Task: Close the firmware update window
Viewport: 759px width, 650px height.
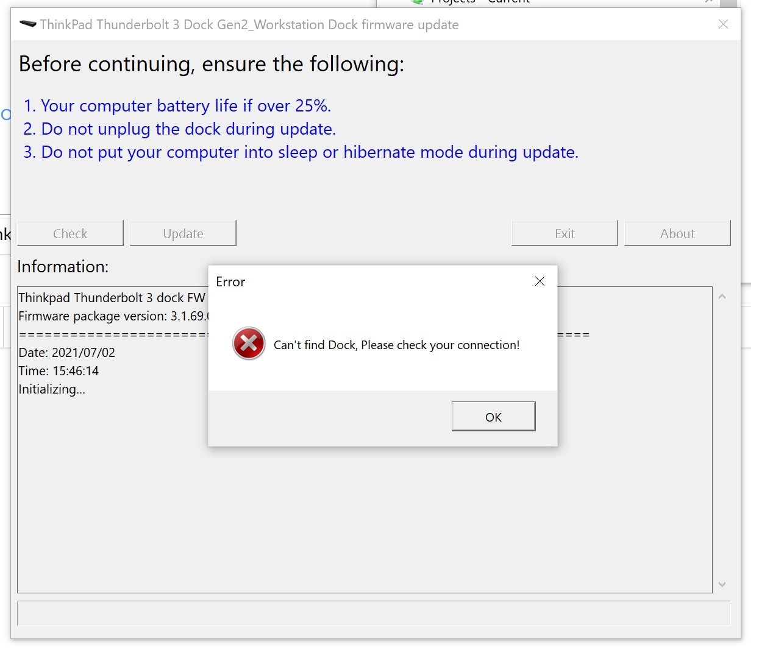Action: pos(723,24)
